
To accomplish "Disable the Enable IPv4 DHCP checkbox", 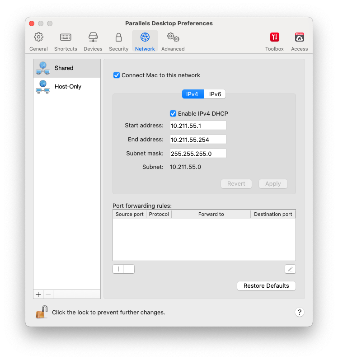I will [x=173, y=114].
